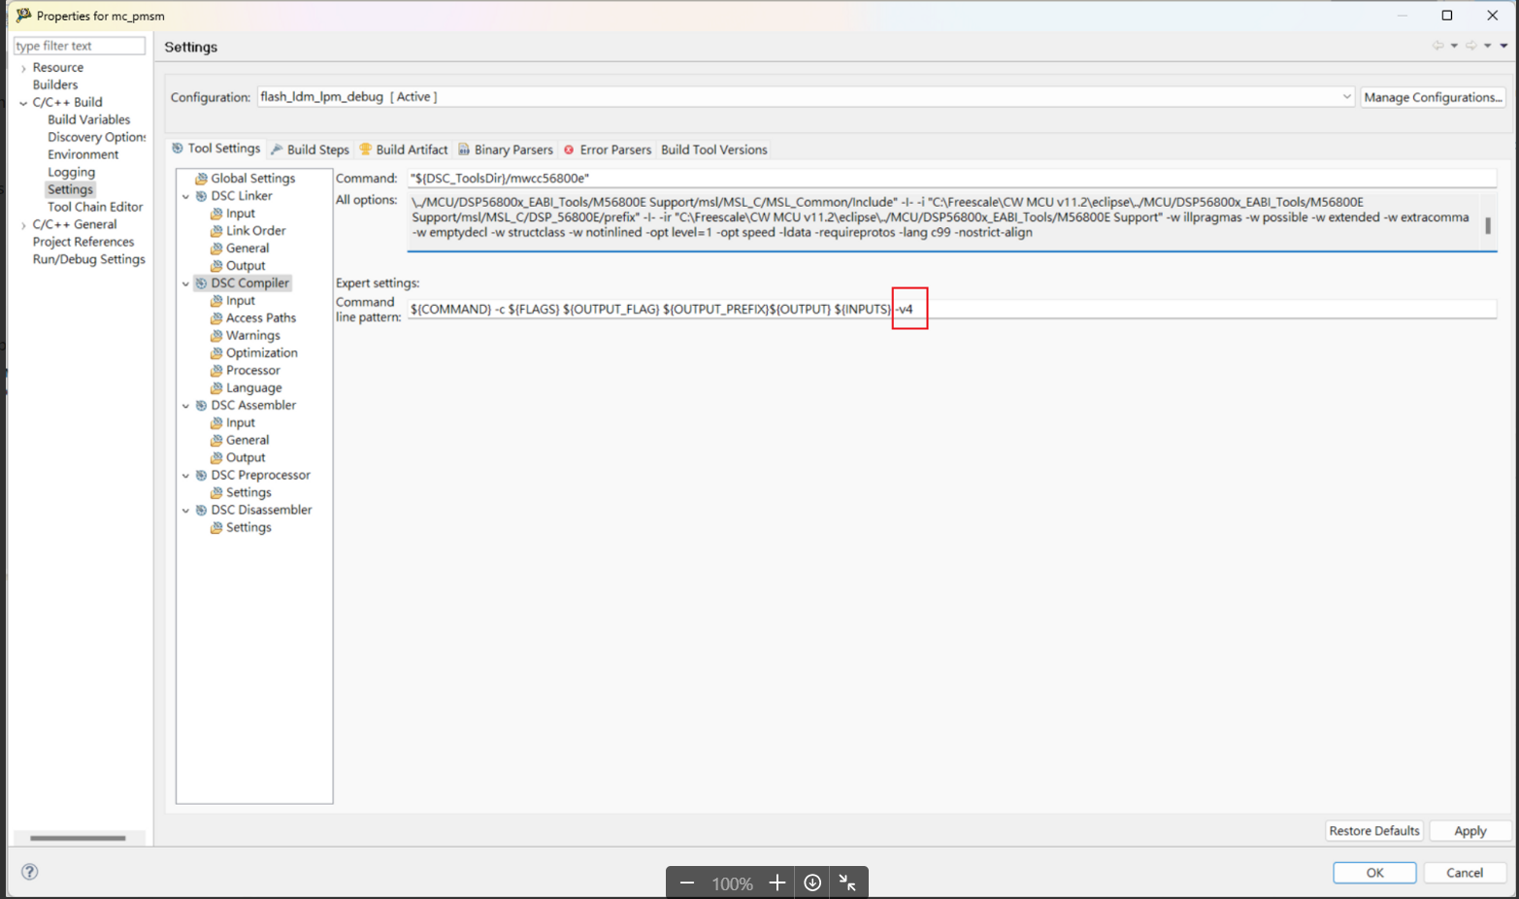Open the Processor settings icon
This screenshot has height=899, width=1519.
coord(215,370)
